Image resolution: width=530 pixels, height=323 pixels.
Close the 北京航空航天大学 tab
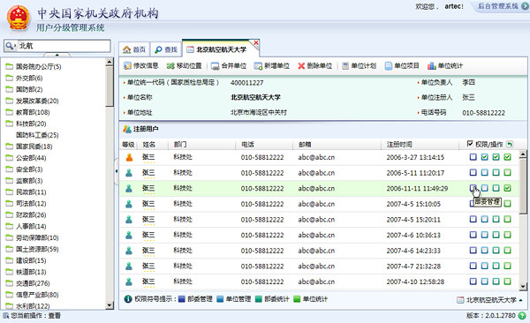pyautogui.click(x=256, y=43)
